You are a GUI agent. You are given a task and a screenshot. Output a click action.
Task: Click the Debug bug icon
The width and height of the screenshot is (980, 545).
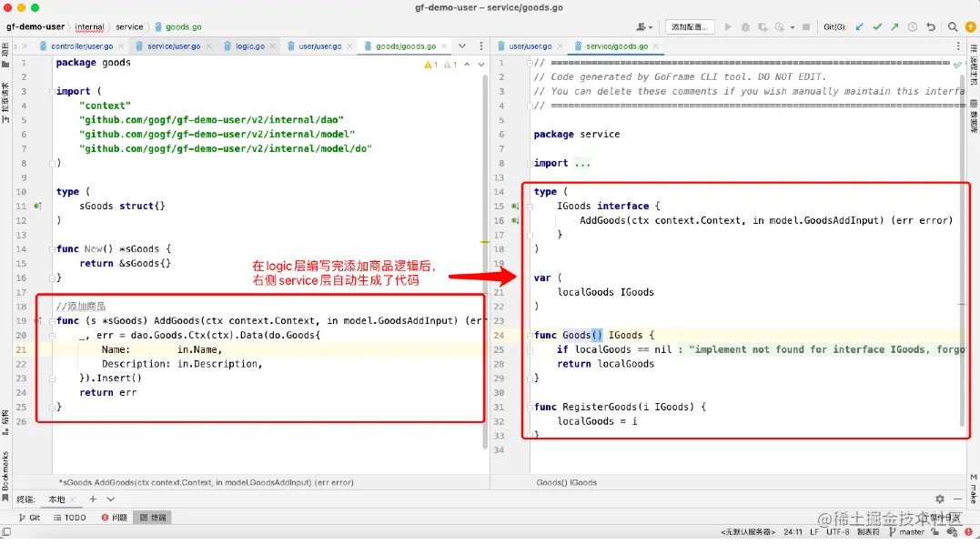[x=745, y=27]
